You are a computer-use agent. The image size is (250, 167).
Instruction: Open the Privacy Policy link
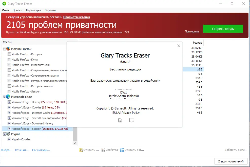pyautogui.click(x=131, y=113)
